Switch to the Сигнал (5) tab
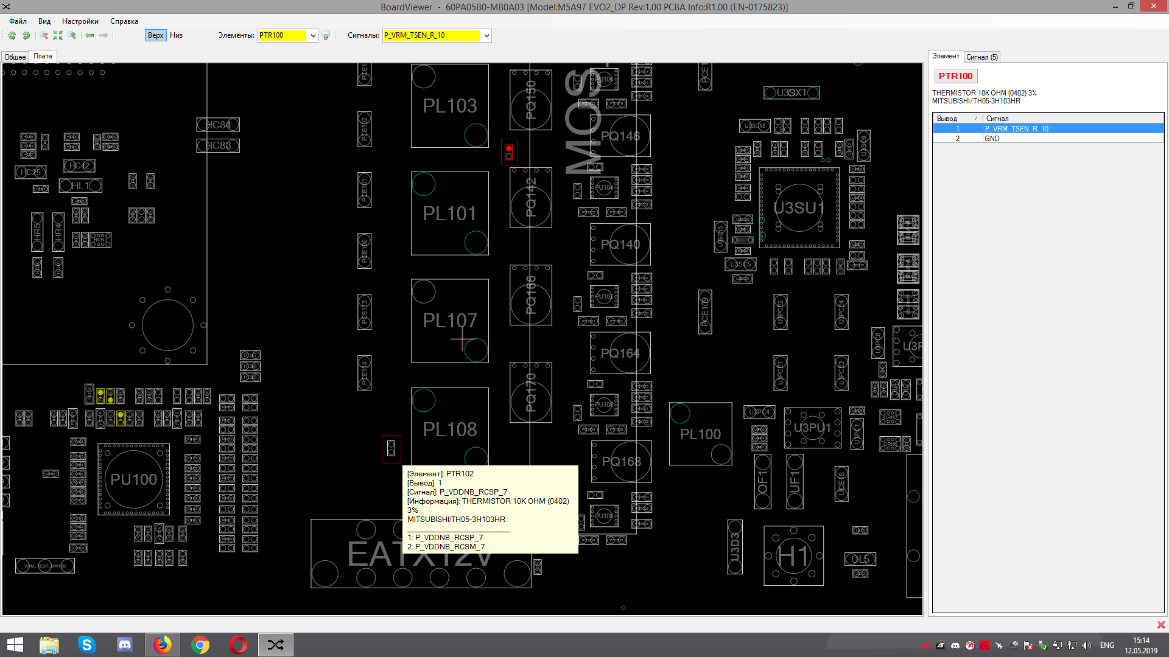Screen dimensions: 1169x657 (981, 57)
